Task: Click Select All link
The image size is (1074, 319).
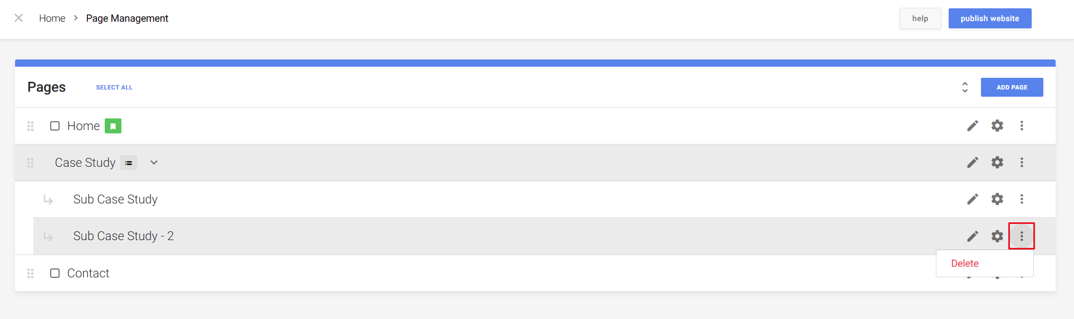Action: 114,87
